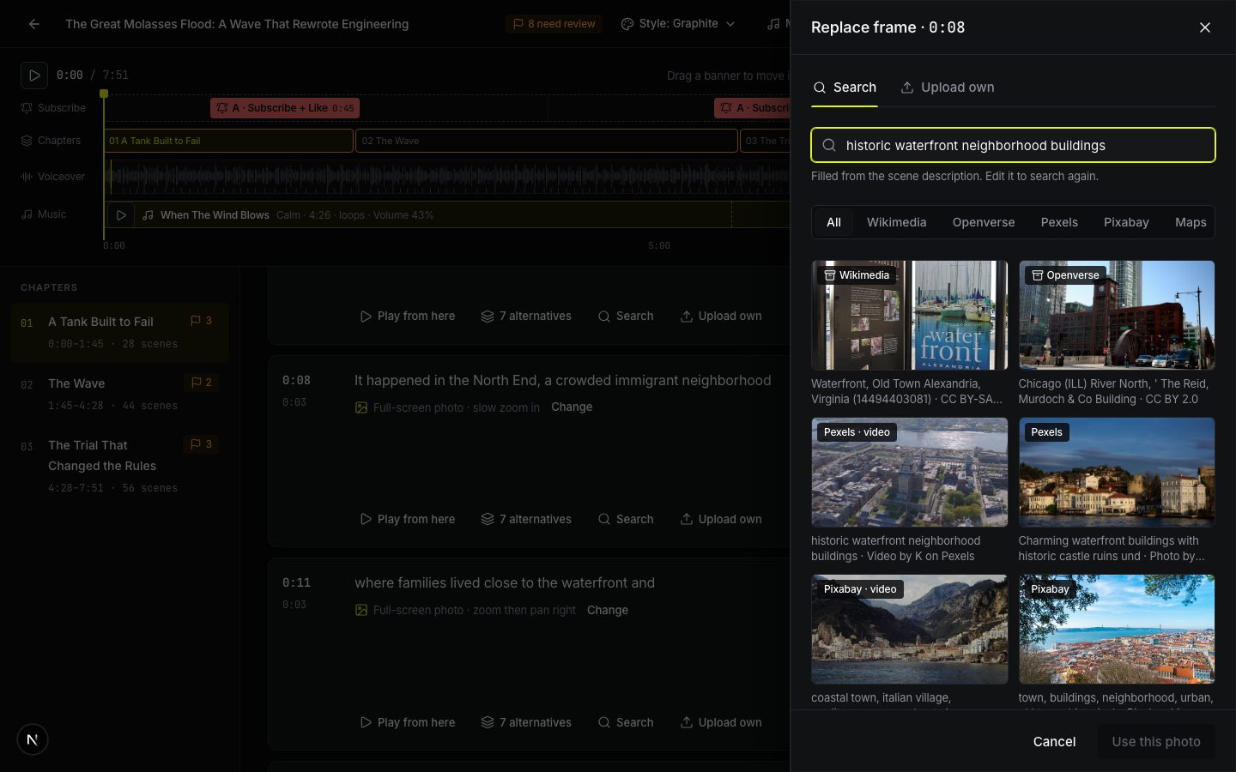
Task: Preview the music track When The Wind Blows
Action: click(121, 215)
